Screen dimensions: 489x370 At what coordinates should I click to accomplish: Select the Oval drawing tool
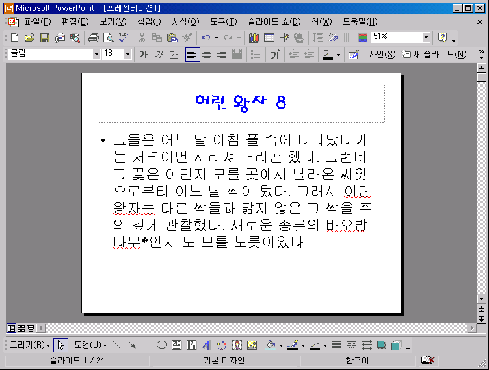pyautogui.click(x=162, y=345)
